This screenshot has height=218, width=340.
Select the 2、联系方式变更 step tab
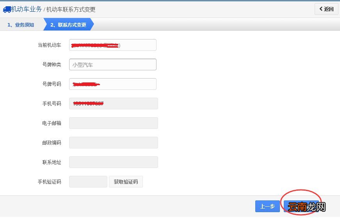coord(69,25)
